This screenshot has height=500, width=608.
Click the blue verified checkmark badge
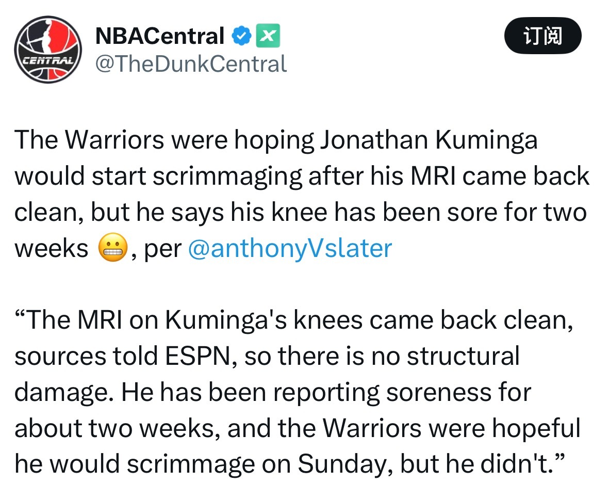(241, 36)
